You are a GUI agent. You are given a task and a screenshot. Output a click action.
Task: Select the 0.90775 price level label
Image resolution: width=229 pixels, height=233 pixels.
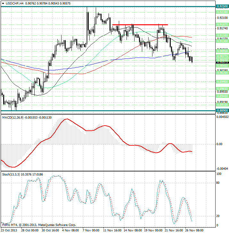[222, 56]
